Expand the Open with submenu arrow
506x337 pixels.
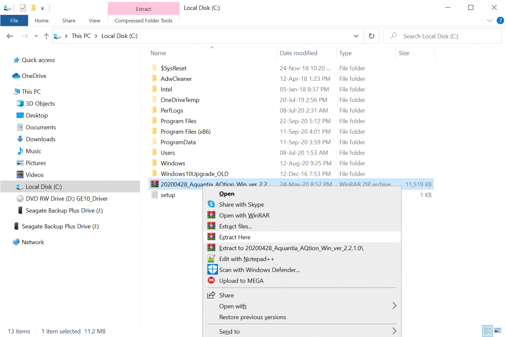[x=394, y=306]
